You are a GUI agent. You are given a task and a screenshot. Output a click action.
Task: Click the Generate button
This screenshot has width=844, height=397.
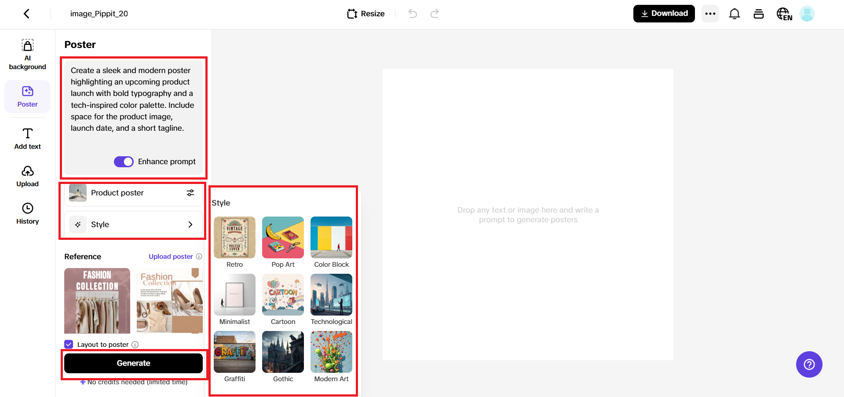[133, 363]
